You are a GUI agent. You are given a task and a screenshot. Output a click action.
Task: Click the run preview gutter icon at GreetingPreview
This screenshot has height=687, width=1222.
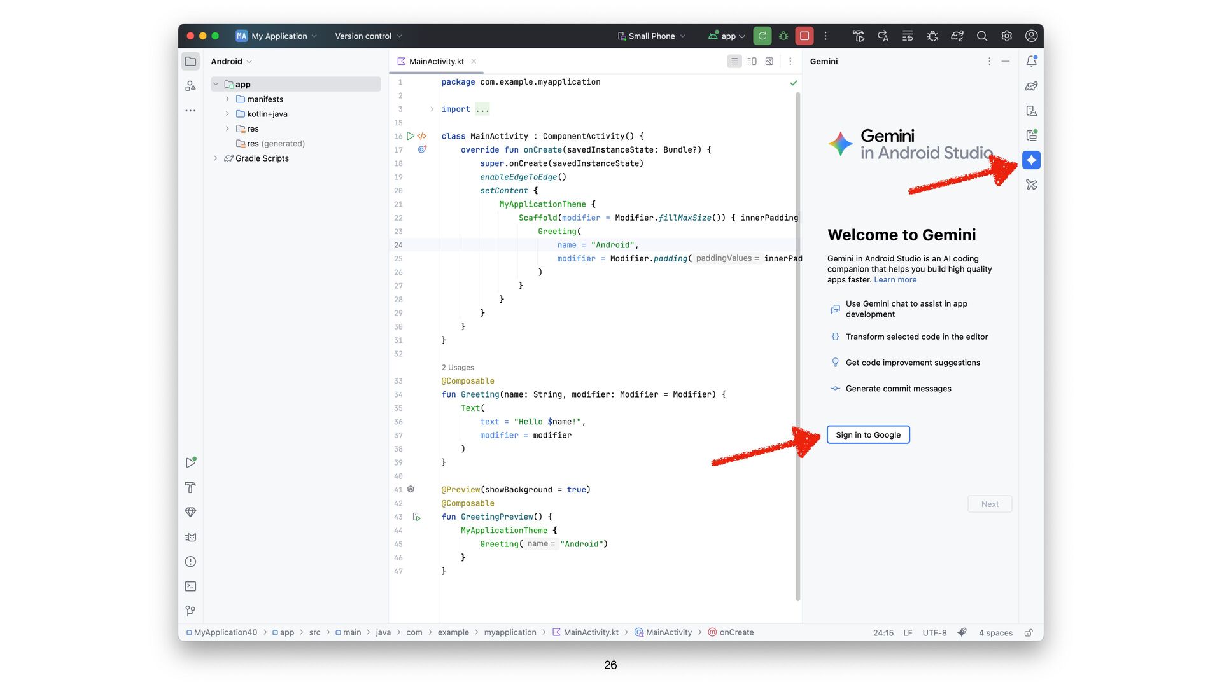[416, 517]
